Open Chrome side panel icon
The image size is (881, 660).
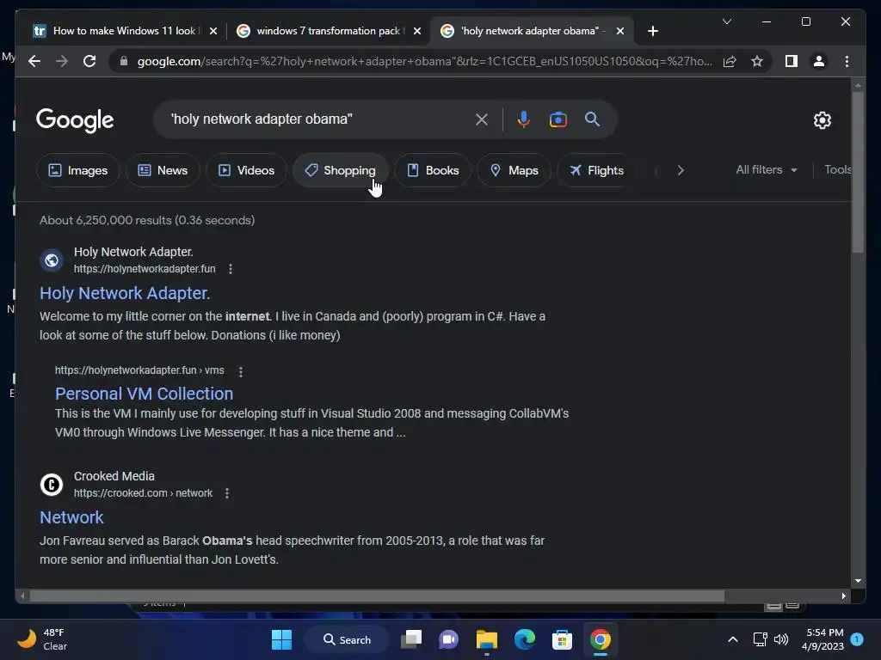[792, 61]
